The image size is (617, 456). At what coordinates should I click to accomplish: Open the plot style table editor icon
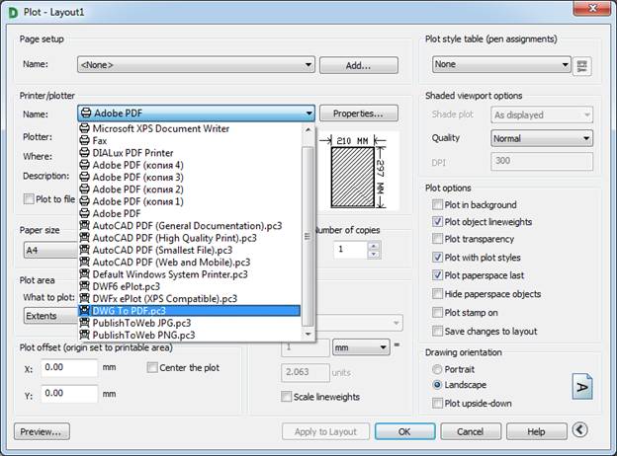582,66
